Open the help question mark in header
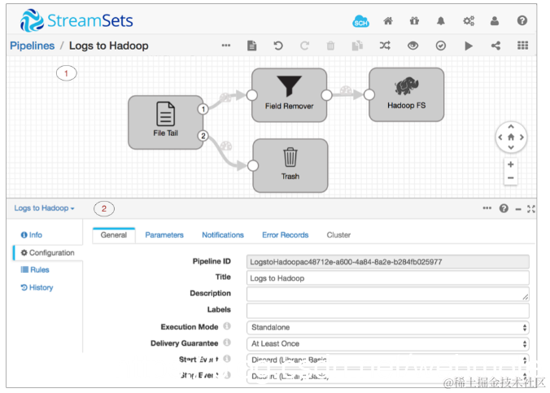Screen dimensions: 550x393 (x=522, y=20)
